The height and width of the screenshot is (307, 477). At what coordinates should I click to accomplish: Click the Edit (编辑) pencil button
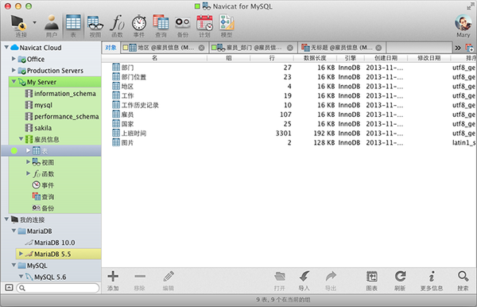click(169, 281)
